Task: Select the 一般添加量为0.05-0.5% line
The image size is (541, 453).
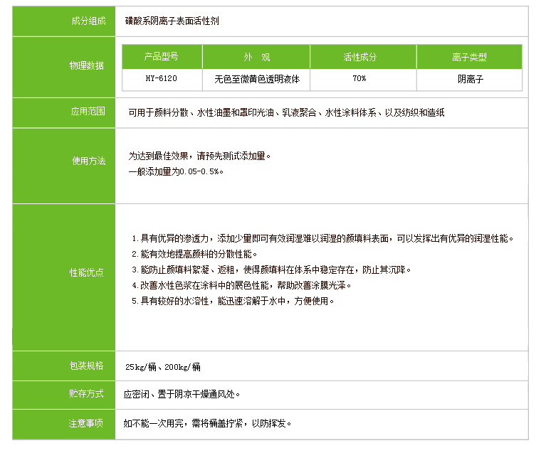Action: coord(177,171)
